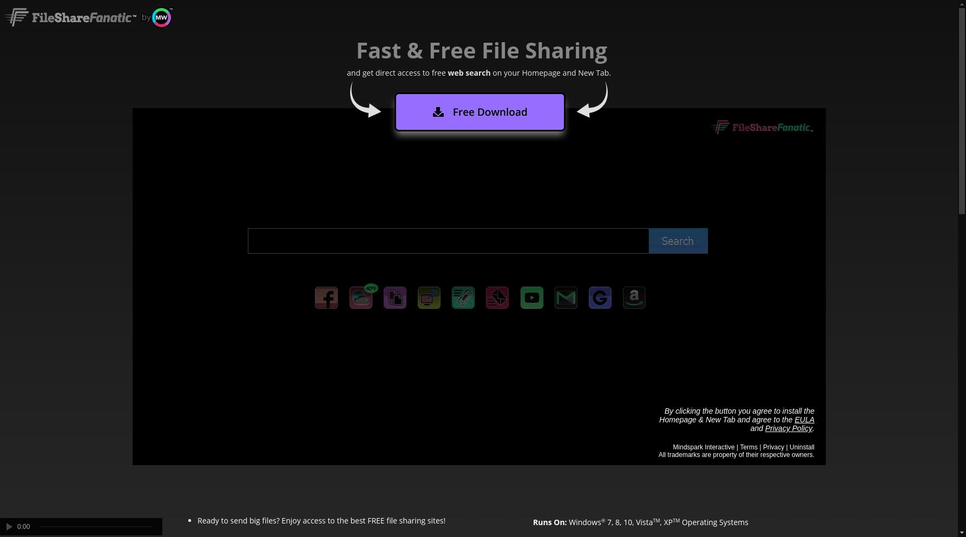Click the 'Fast & Free File Sharing' heading
The height and width of the screenshot is (537, 966).
coord(482,51)
